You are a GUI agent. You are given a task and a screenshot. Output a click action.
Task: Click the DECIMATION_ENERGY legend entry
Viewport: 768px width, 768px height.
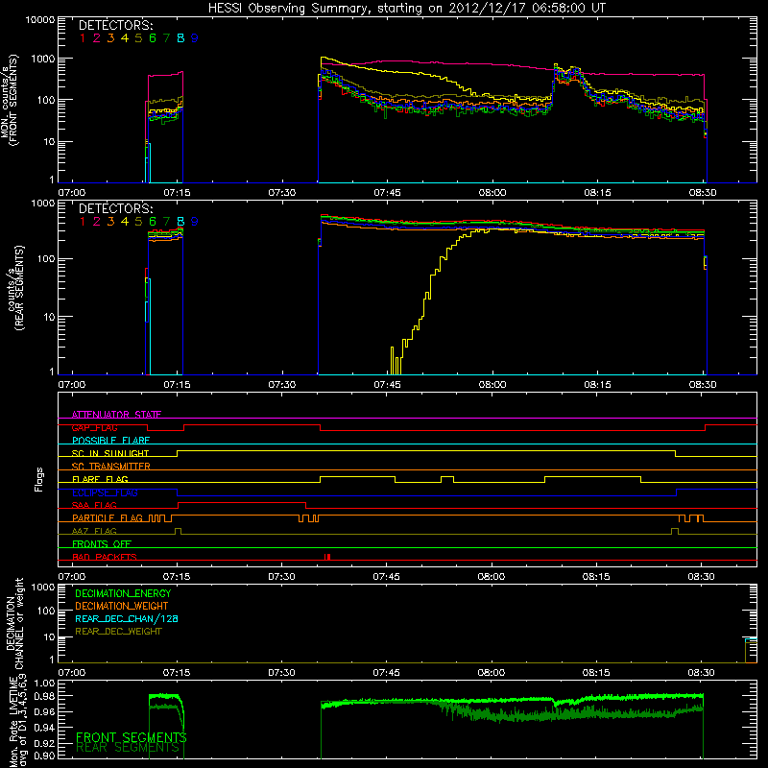[x=123, y=593]
